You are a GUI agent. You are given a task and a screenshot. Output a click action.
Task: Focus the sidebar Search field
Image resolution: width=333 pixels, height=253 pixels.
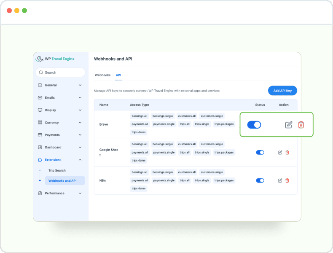tap(60, 73)
